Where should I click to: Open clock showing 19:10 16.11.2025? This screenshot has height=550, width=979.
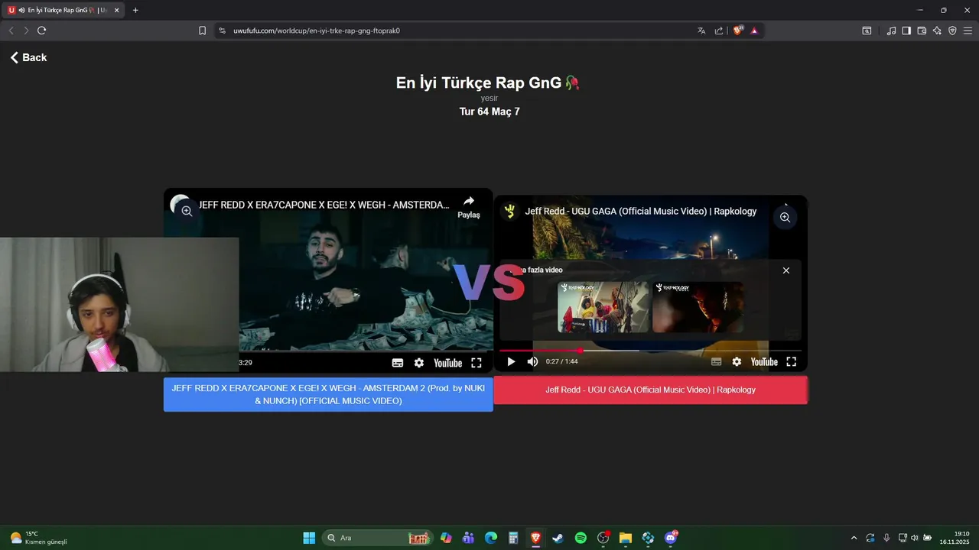[955, 538]
